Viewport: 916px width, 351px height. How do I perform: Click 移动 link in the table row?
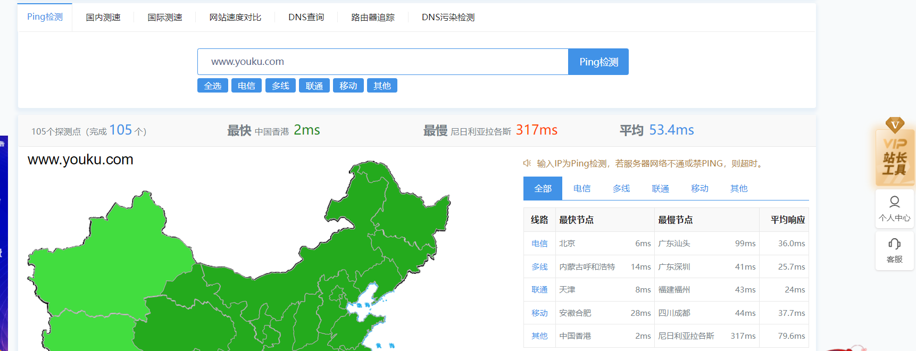pyautogui.click(x=539, y=313)
